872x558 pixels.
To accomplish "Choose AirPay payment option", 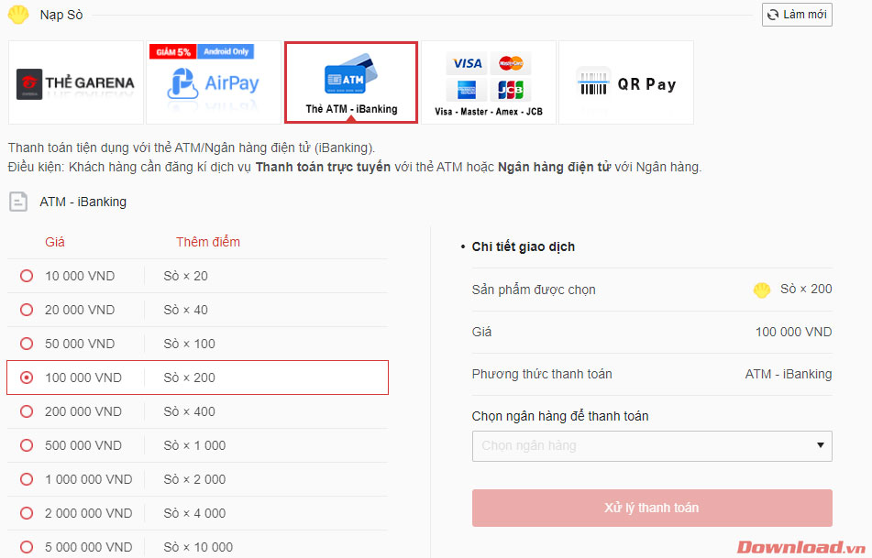I will [x=214, y=82].
